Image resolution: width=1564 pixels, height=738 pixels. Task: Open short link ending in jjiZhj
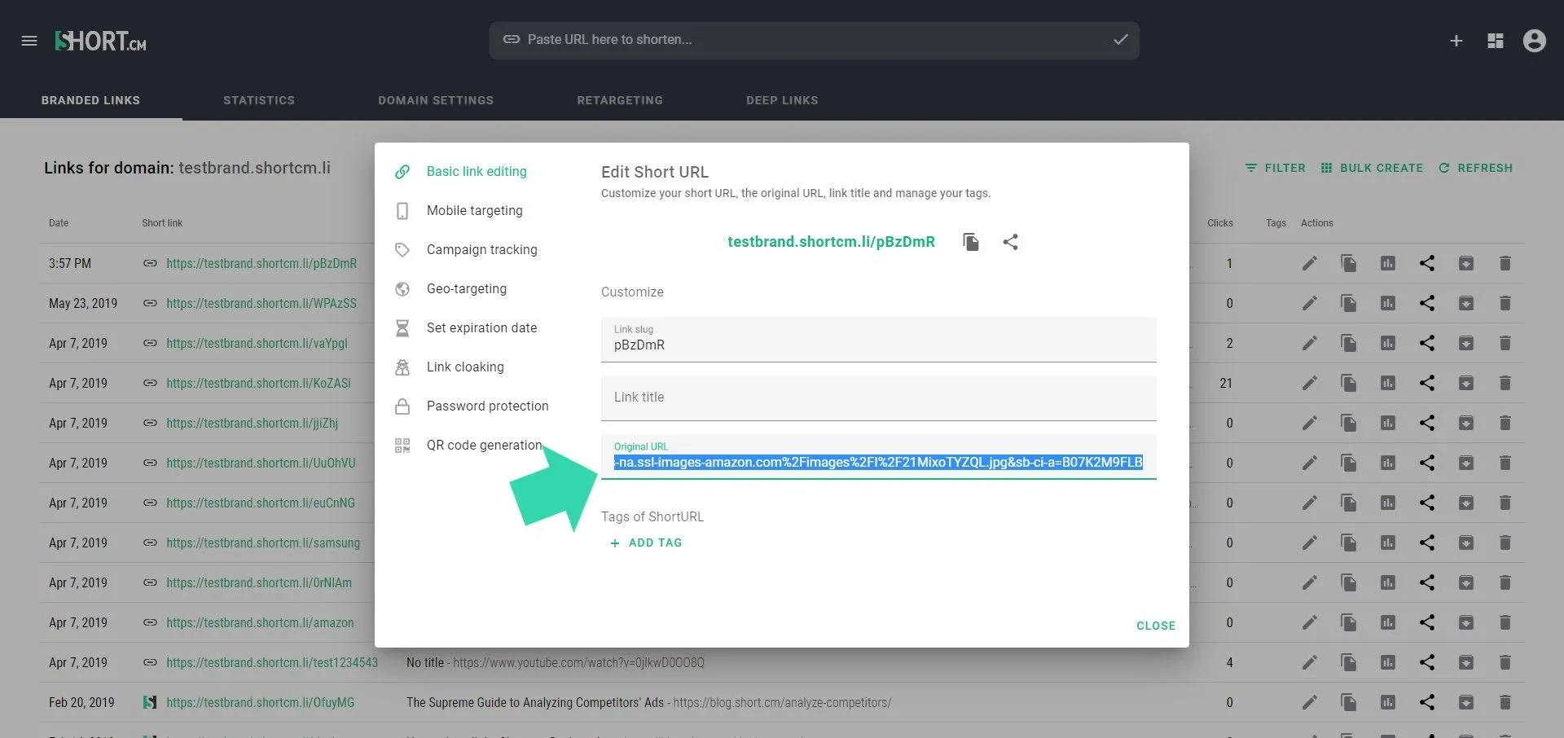[252, 423]
